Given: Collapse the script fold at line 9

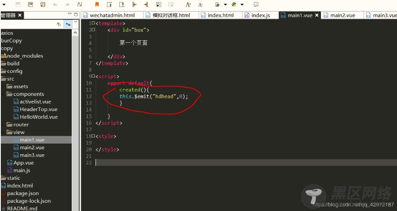Looking at the screenshot, I should tap(94, 76).
